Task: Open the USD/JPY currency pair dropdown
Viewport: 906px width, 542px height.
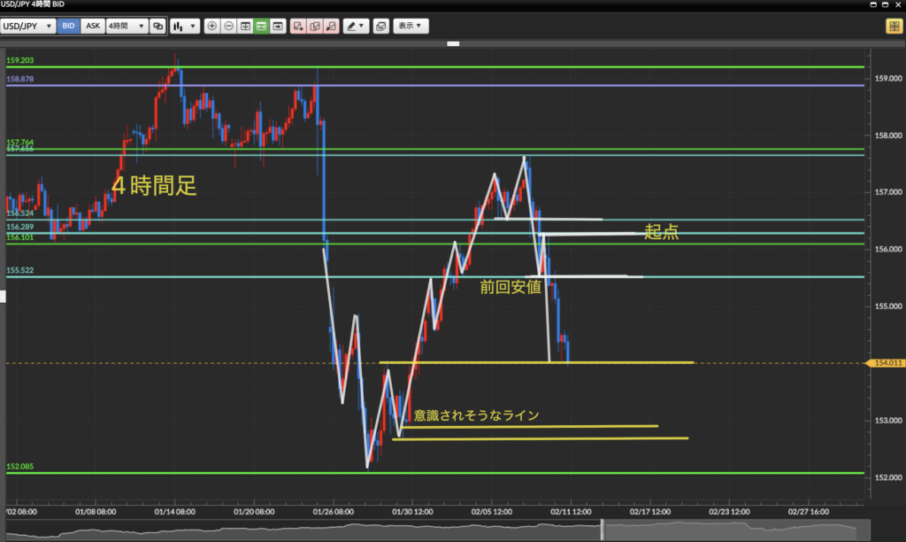Action: coord(28,27)
